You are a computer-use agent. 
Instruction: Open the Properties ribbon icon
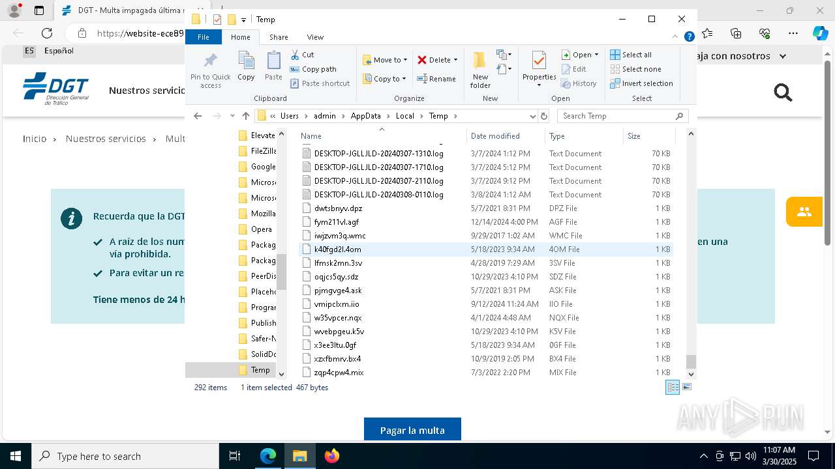pyautogui.click(x=539, y=68)
